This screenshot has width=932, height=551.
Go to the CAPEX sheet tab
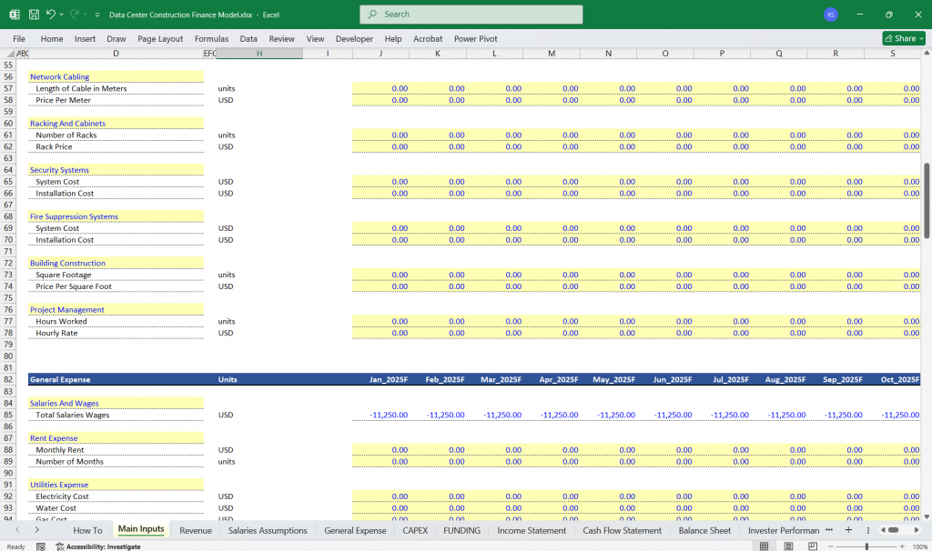(415, 530)
